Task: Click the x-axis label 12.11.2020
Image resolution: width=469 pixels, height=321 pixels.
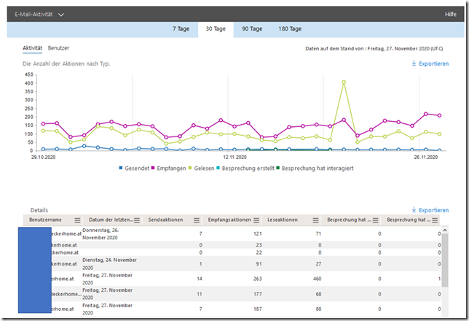Action: point(234,157)
